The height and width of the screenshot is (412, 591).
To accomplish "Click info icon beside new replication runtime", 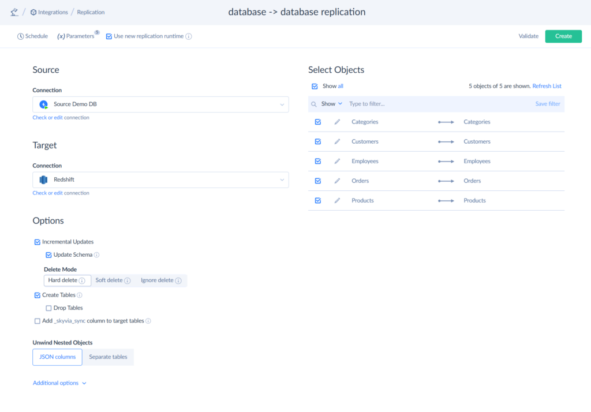I will (189, 36).
